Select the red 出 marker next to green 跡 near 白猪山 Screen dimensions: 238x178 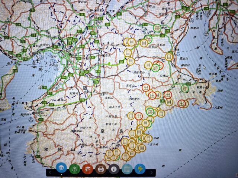coord(160,64)
